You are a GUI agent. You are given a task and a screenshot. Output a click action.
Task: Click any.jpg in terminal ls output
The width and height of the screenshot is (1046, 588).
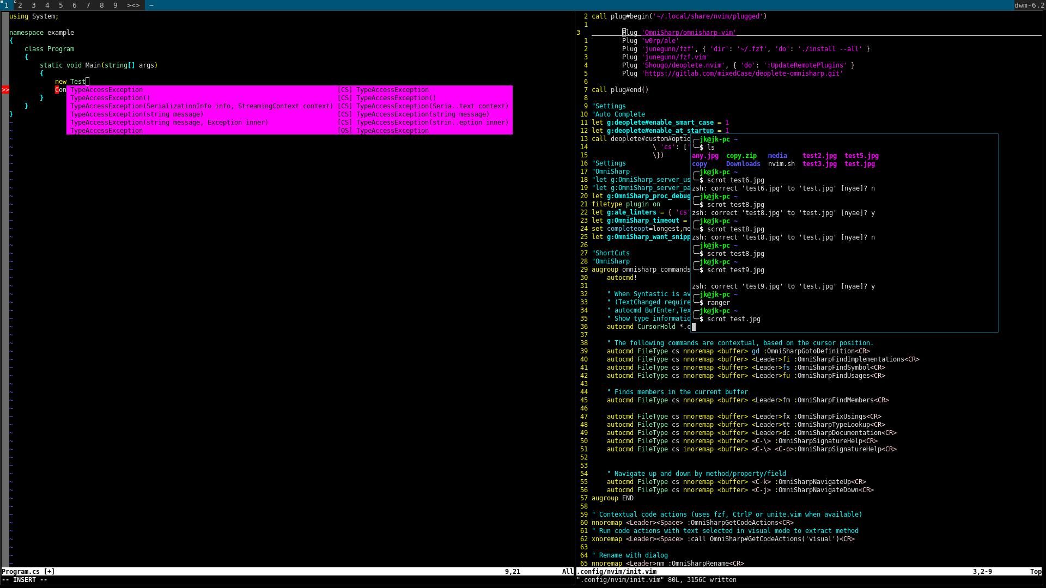705,156
